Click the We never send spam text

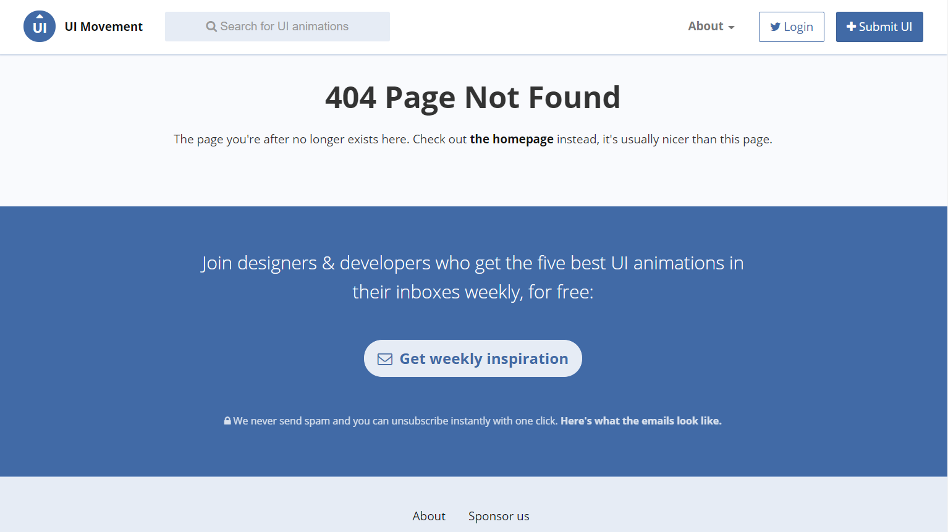[396, 421]
